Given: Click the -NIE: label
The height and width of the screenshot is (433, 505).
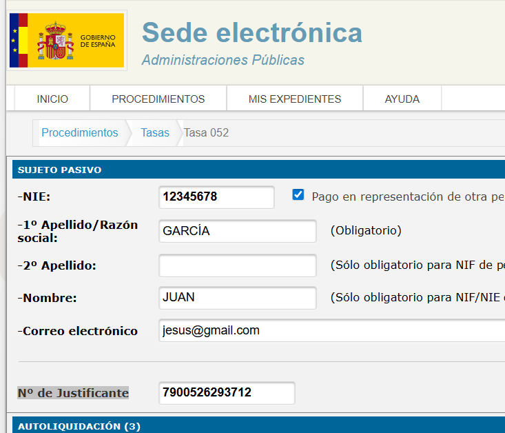Looking at the screenshot, I should pos(34,197).
